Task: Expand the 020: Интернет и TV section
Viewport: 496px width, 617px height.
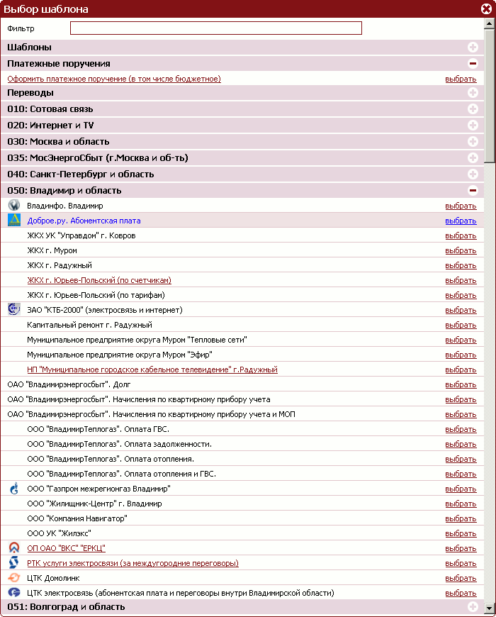Action: 473,125
